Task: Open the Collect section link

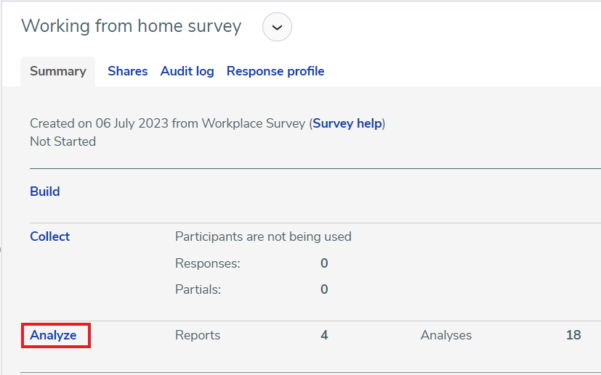Action: (50, 236)
